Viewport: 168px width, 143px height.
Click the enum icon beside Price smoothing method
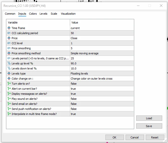(x=9, y=53)
